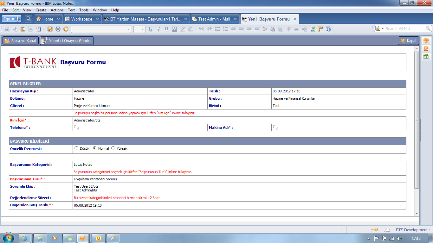Open the File menu
This screenshot has height=243, width=433.
point(5,10)
